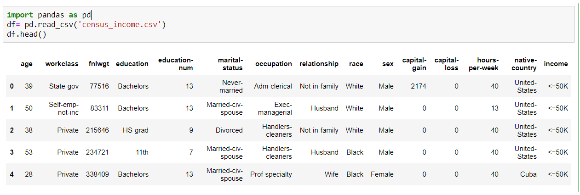Click row index 0 of the dataframe
The image size is (580, 195).
coord(11,86)
